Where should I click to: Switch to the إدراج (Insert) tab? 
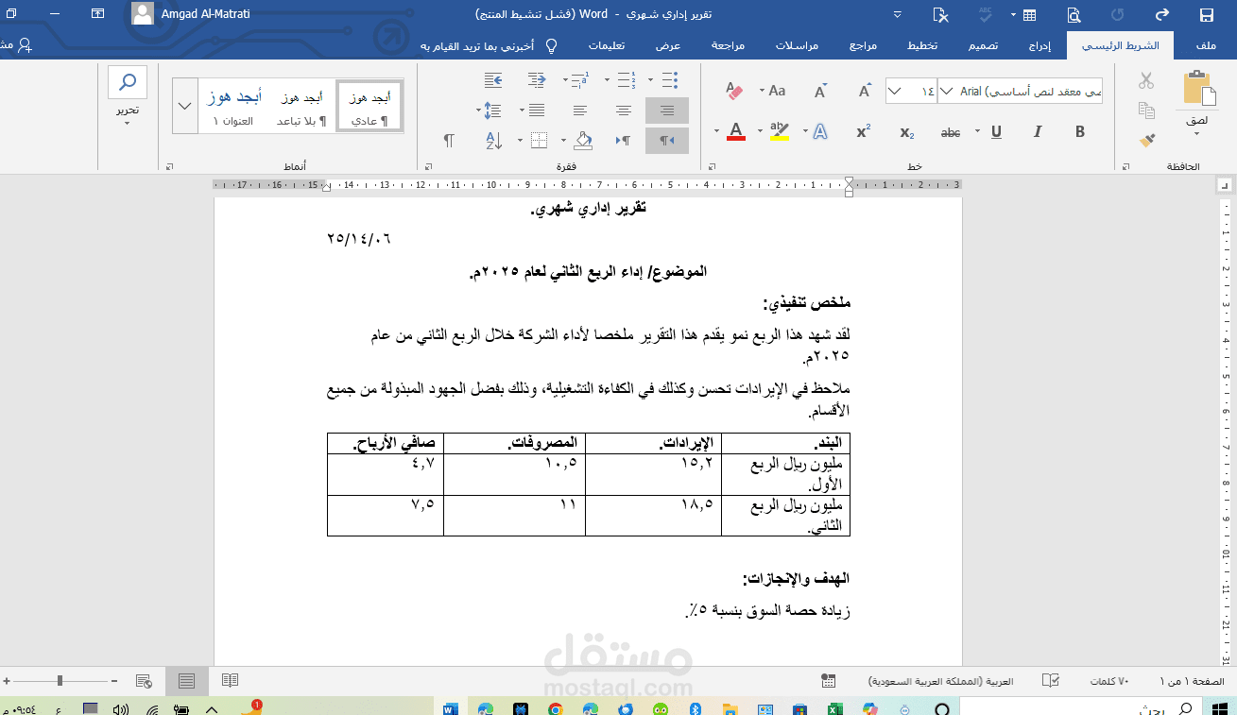pyautogui.click(x=1040, y=45)
